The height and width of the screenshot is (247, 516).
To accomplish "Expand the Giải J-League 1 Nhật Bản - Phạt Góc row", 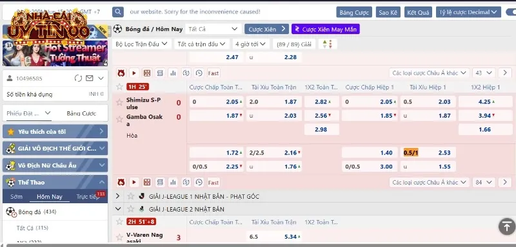I will point(117,196).
